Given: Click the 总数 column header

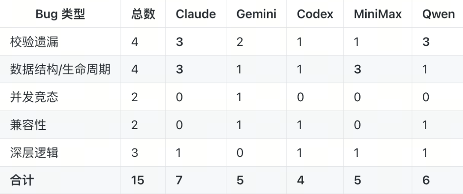Looking at the screenshot, I should [x=143, y=14].
